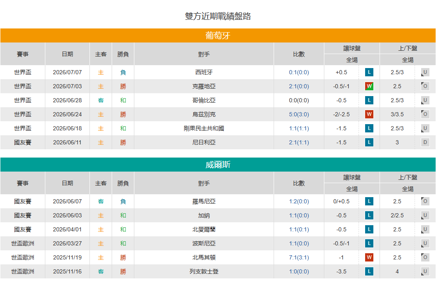Image resolution: width=436 pixels, height=285 pixels.
Task: Click the W handicap badge in the 克羅地亞 row
Action: 369,86
